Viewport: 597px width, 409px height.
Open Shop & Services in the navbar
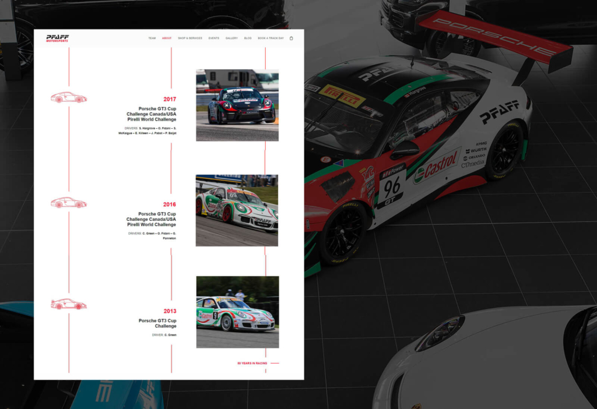[190, 38]
